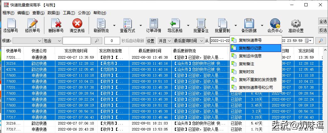The width and height of the screenshot is (328, 133).
Task: Open 高级设置 gear icon
Action: tap(296, 23)
